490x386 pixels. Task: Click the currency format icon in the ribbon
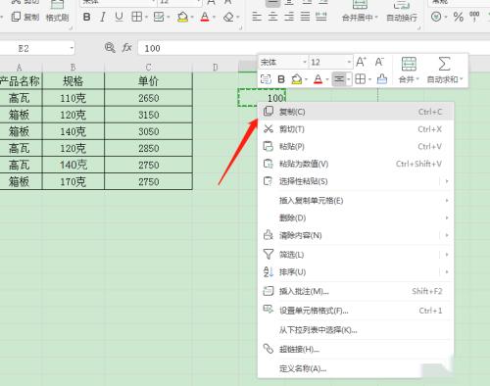(436, 17)
